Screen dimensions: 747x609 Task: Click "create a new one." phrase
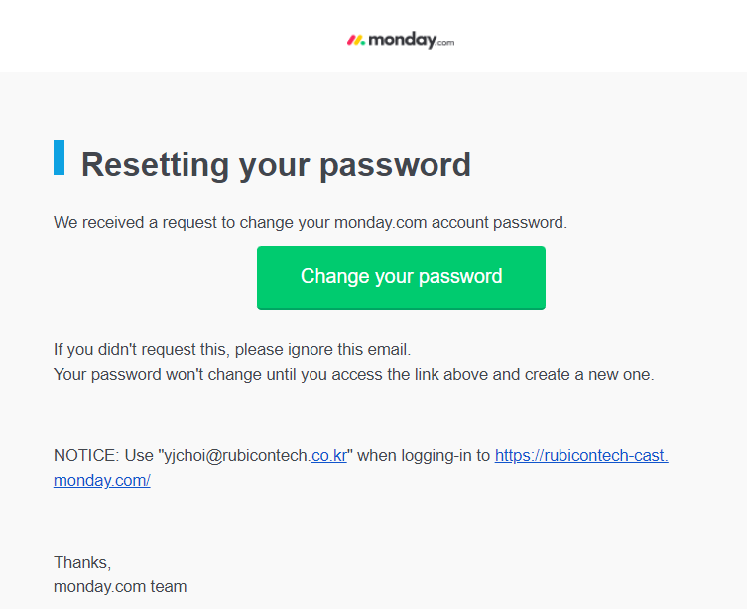coord(589,374)
